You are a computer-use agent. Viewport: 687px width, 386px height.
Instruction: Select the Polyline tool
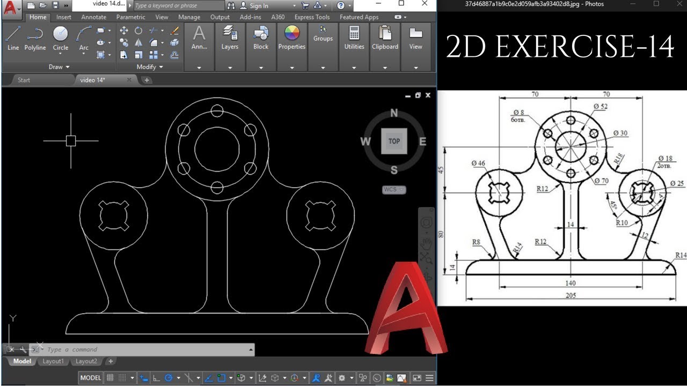point(35,38)
